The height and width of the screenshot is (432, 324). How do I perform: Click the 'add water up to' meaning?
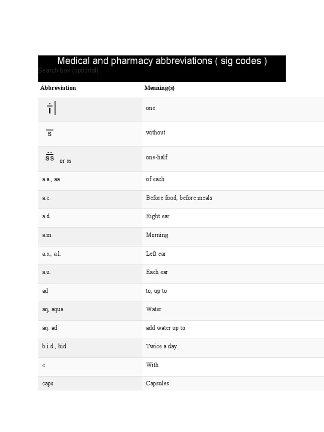click(165, 328)
